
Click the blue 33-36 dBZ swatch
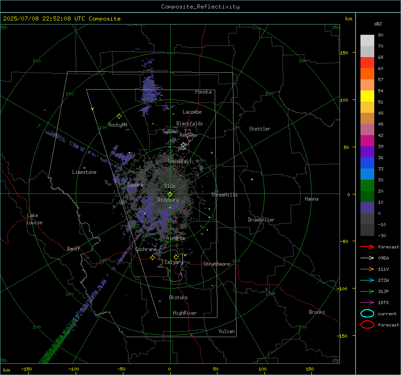coord(367,163)
